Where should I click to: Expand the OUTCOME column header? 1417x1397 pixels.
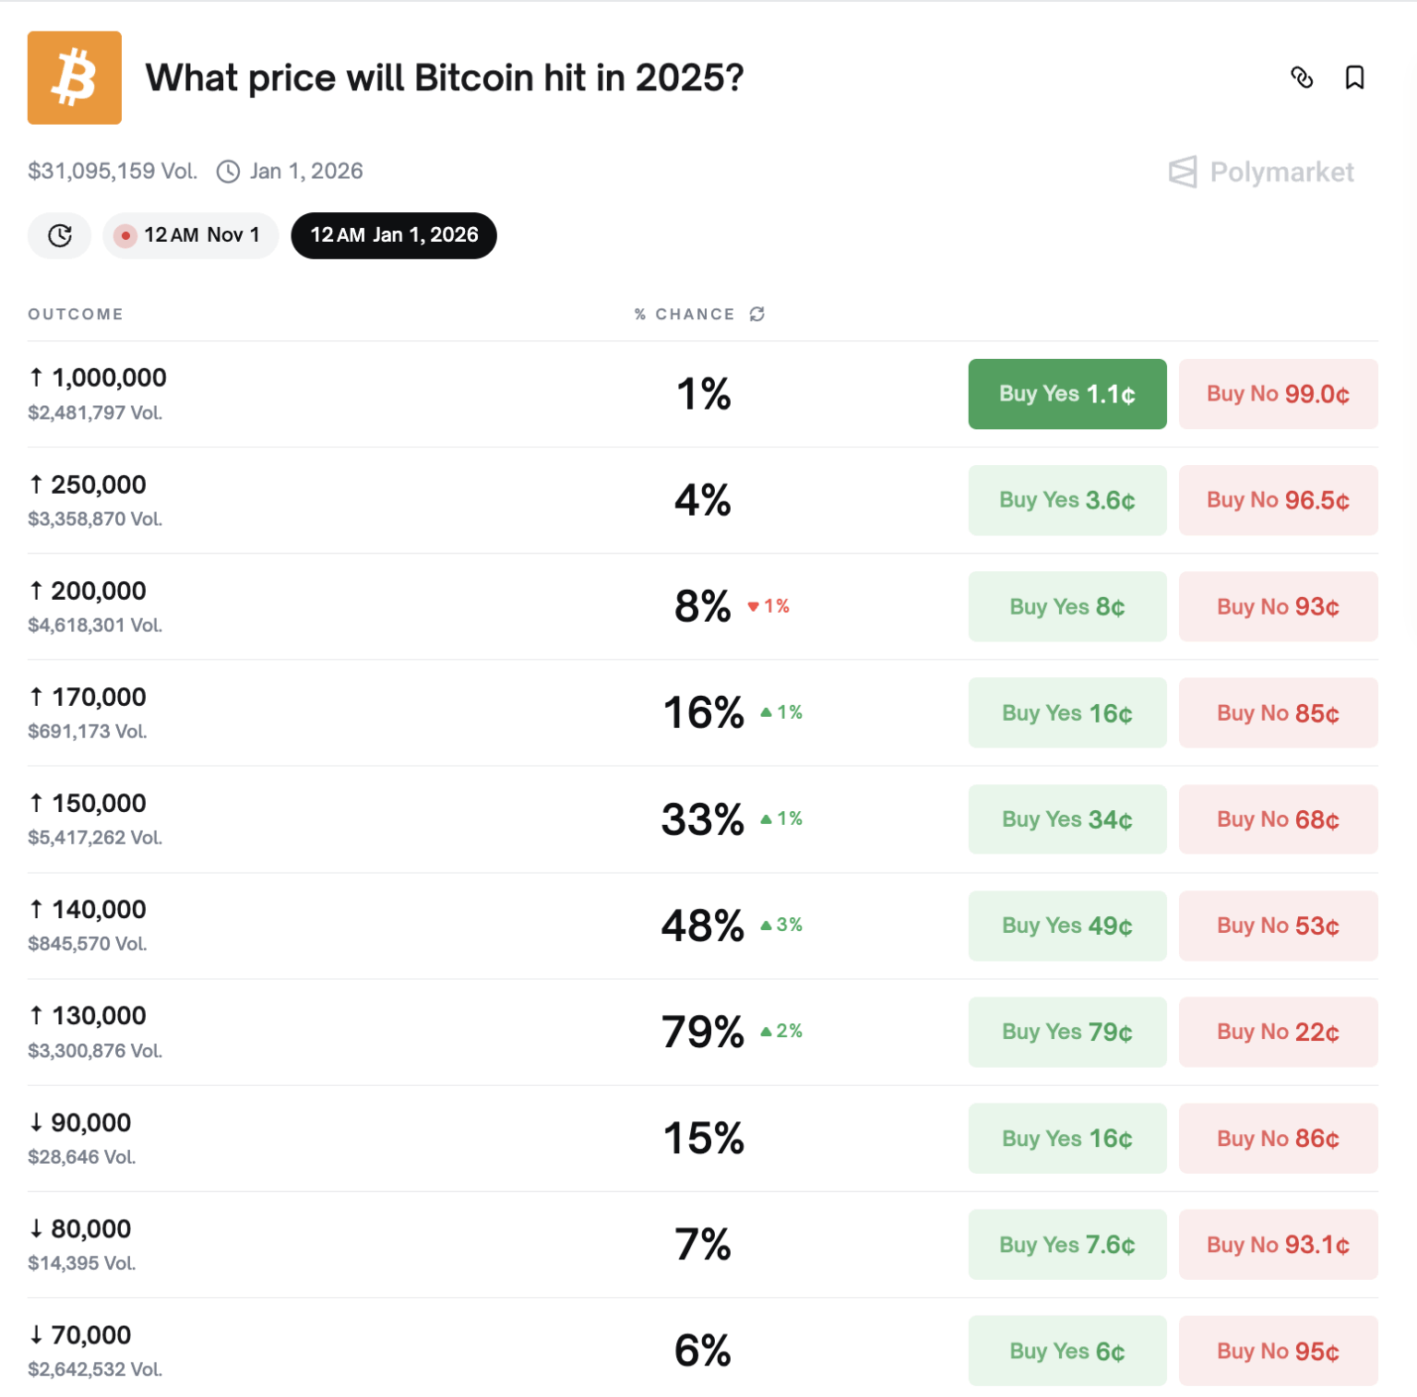click(x=76, y=314)
